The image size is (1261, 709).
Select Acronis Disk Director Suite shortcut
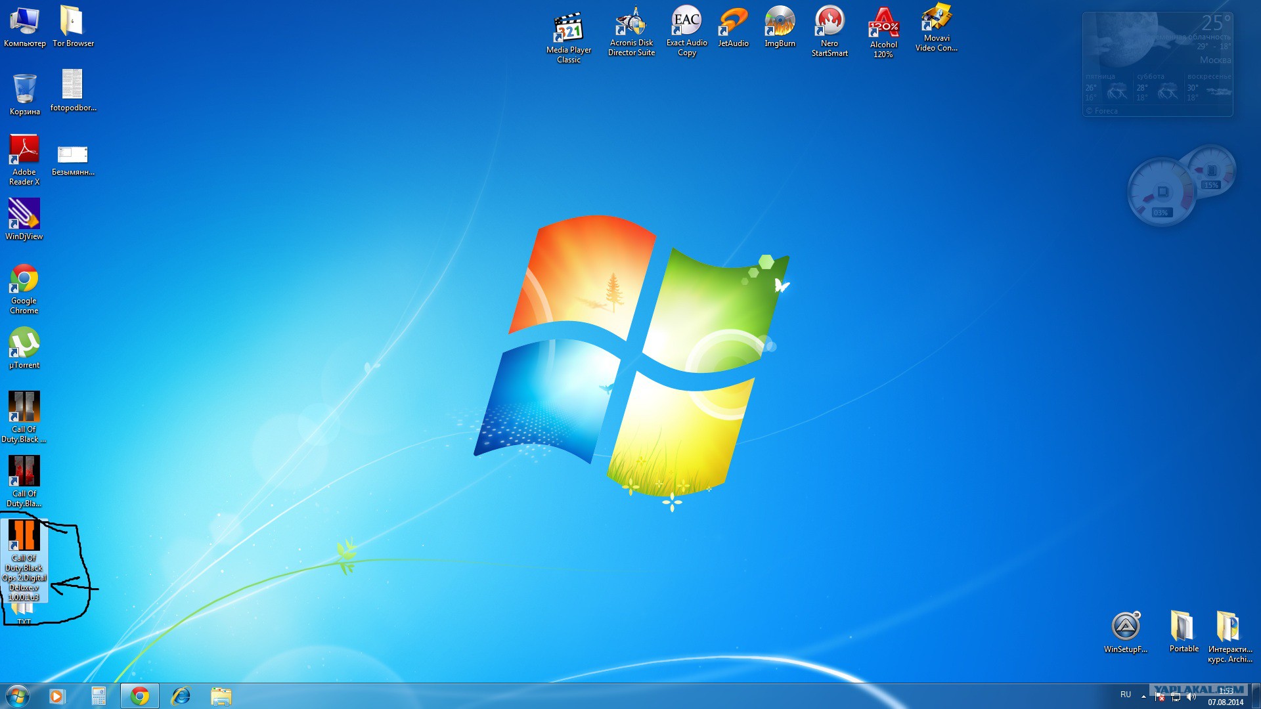coord(632,32)
